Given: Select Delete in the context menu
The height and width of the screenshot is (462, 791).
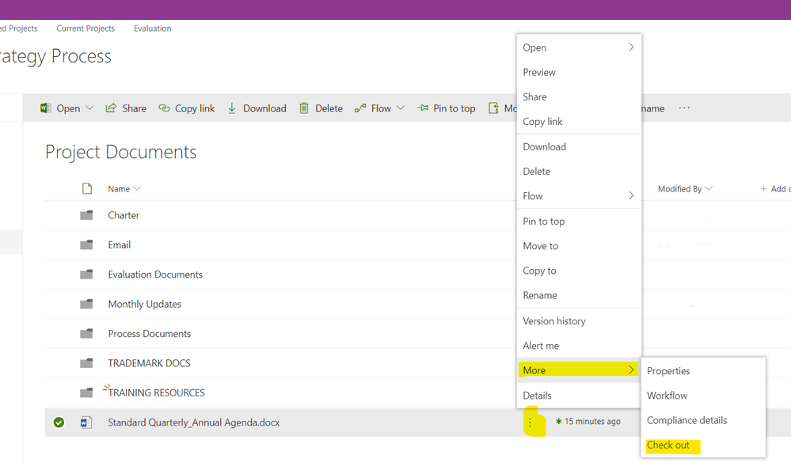Looking at the screenshot, I should (x=536, y=172).
